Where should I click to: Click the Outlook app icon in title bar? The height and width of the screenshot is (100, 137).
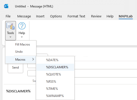6,6
